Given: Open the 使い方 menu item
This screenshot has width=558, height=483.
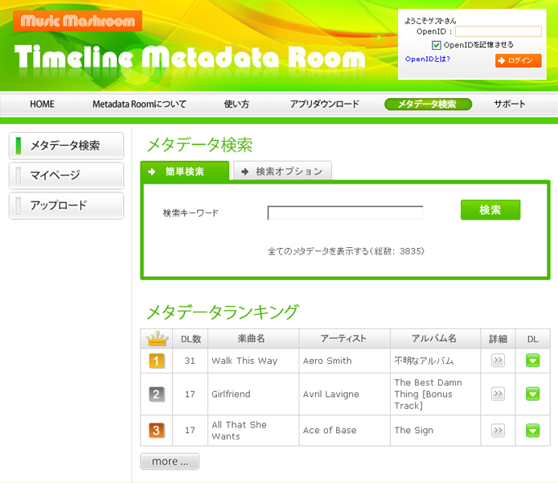Looking at the screenshot, I should (236, 104).
